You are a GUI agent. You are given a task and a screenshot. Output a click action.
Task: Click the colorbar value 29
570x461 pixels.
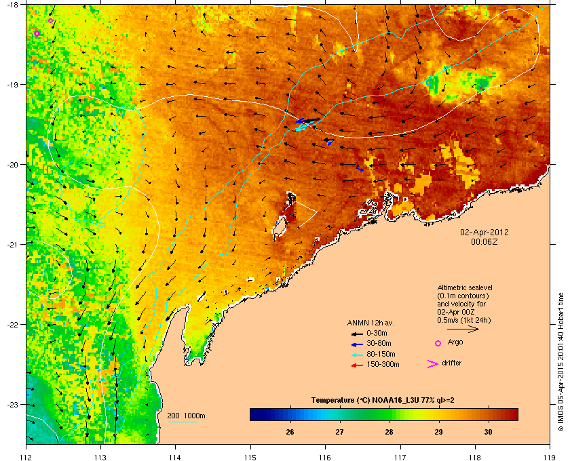(x=438, y=432)
